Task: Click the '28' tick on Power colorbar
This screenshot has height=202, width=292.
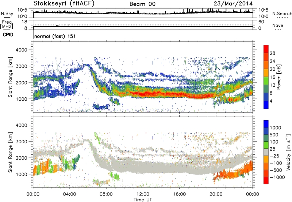Action: [272, 53]
